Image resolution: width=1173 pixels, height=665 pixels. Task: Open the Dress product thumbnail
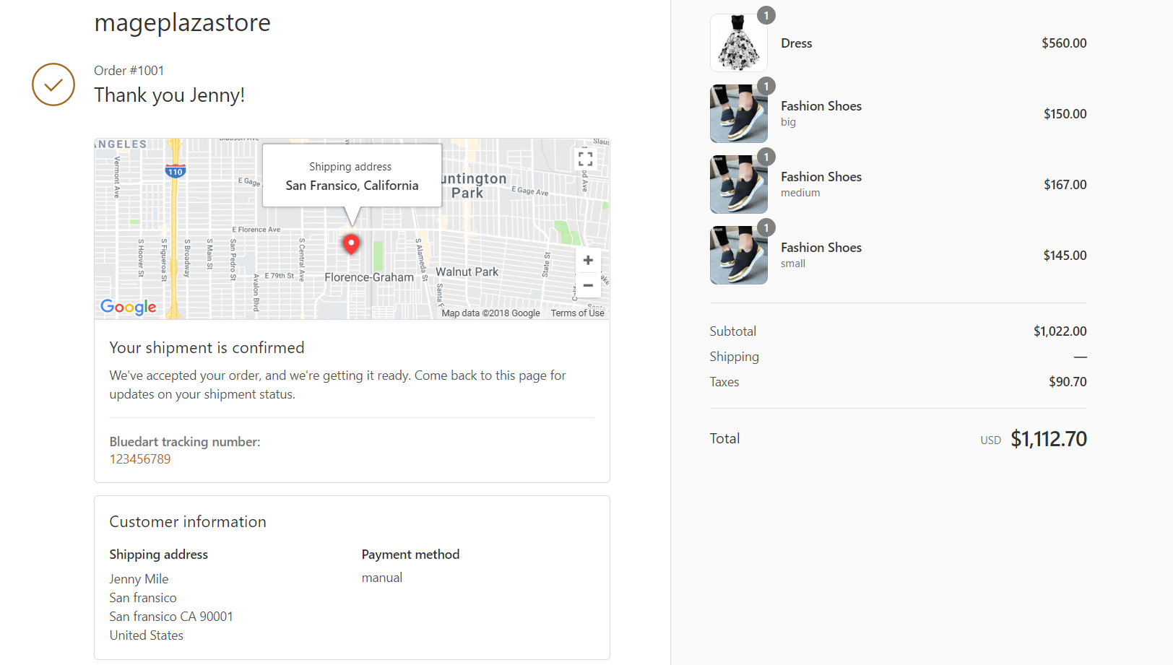tap(739, 43)
